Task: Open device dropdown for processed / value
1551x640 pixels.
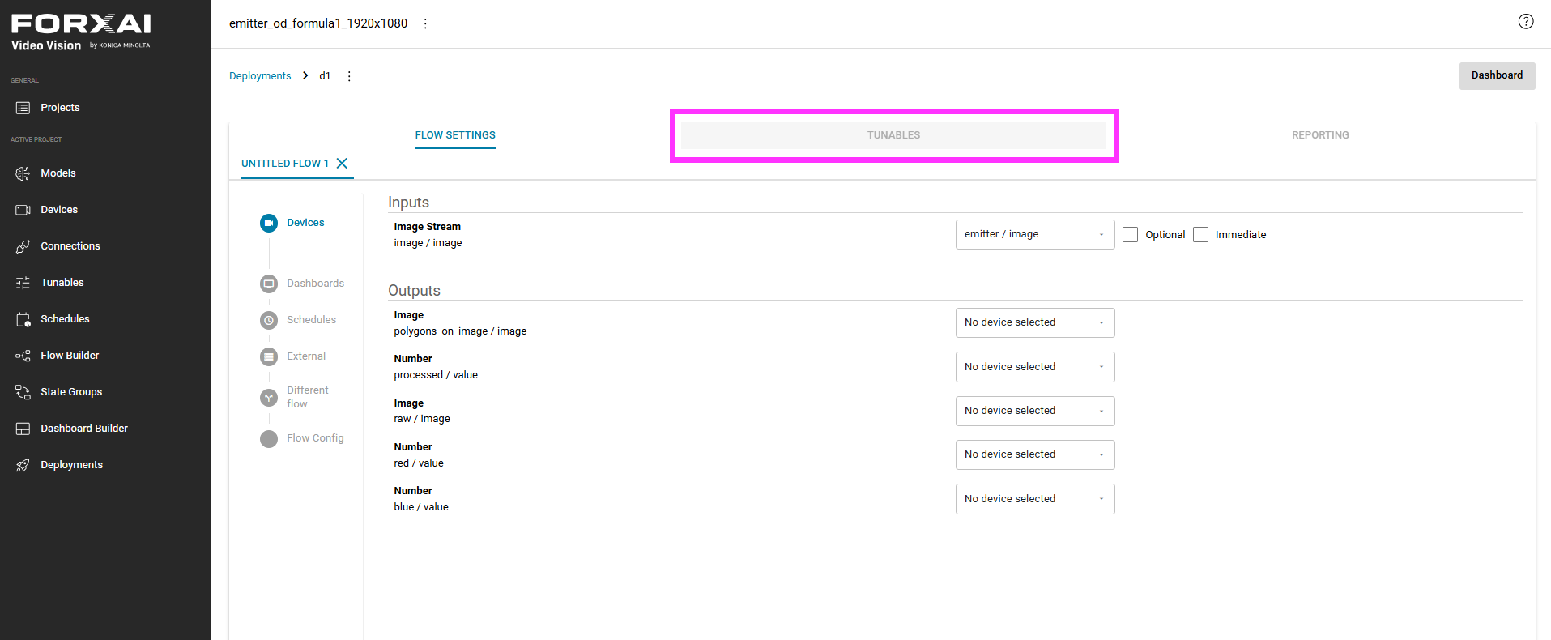Action: point(1035,367)
